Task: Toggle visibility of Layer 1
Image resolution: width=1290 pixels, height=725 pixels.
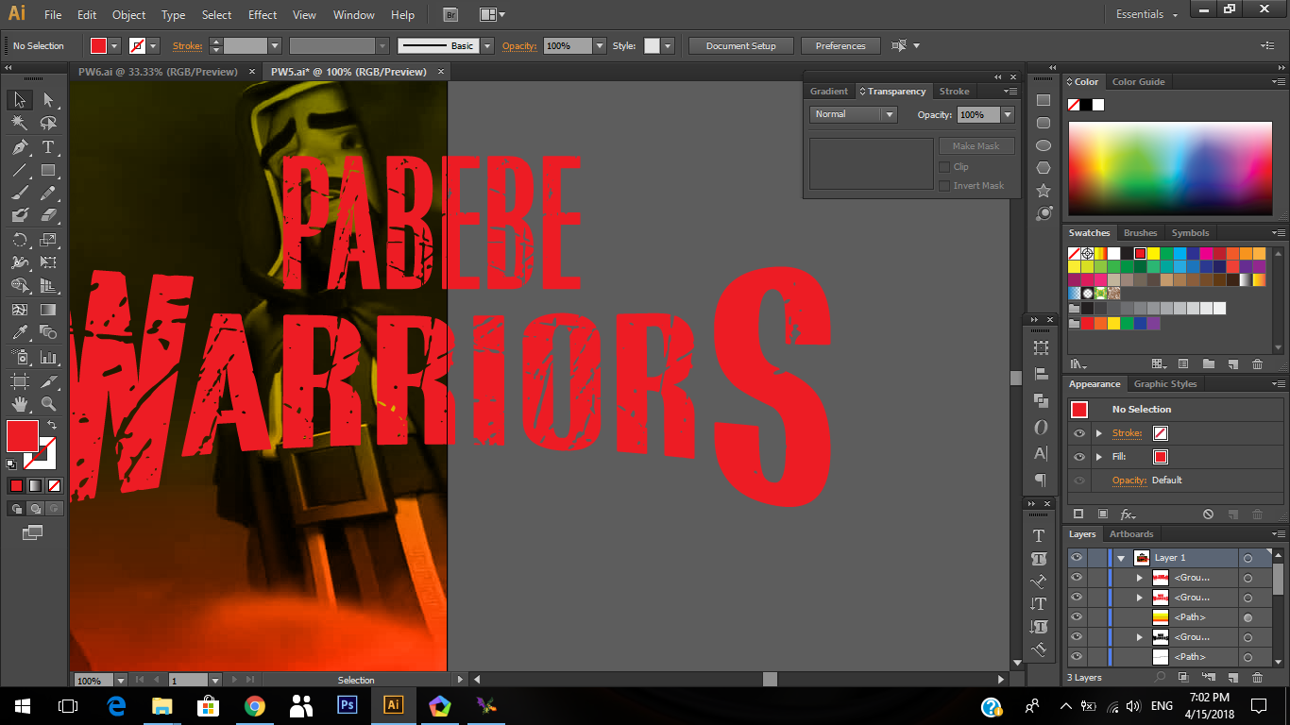Action: 1076,558
